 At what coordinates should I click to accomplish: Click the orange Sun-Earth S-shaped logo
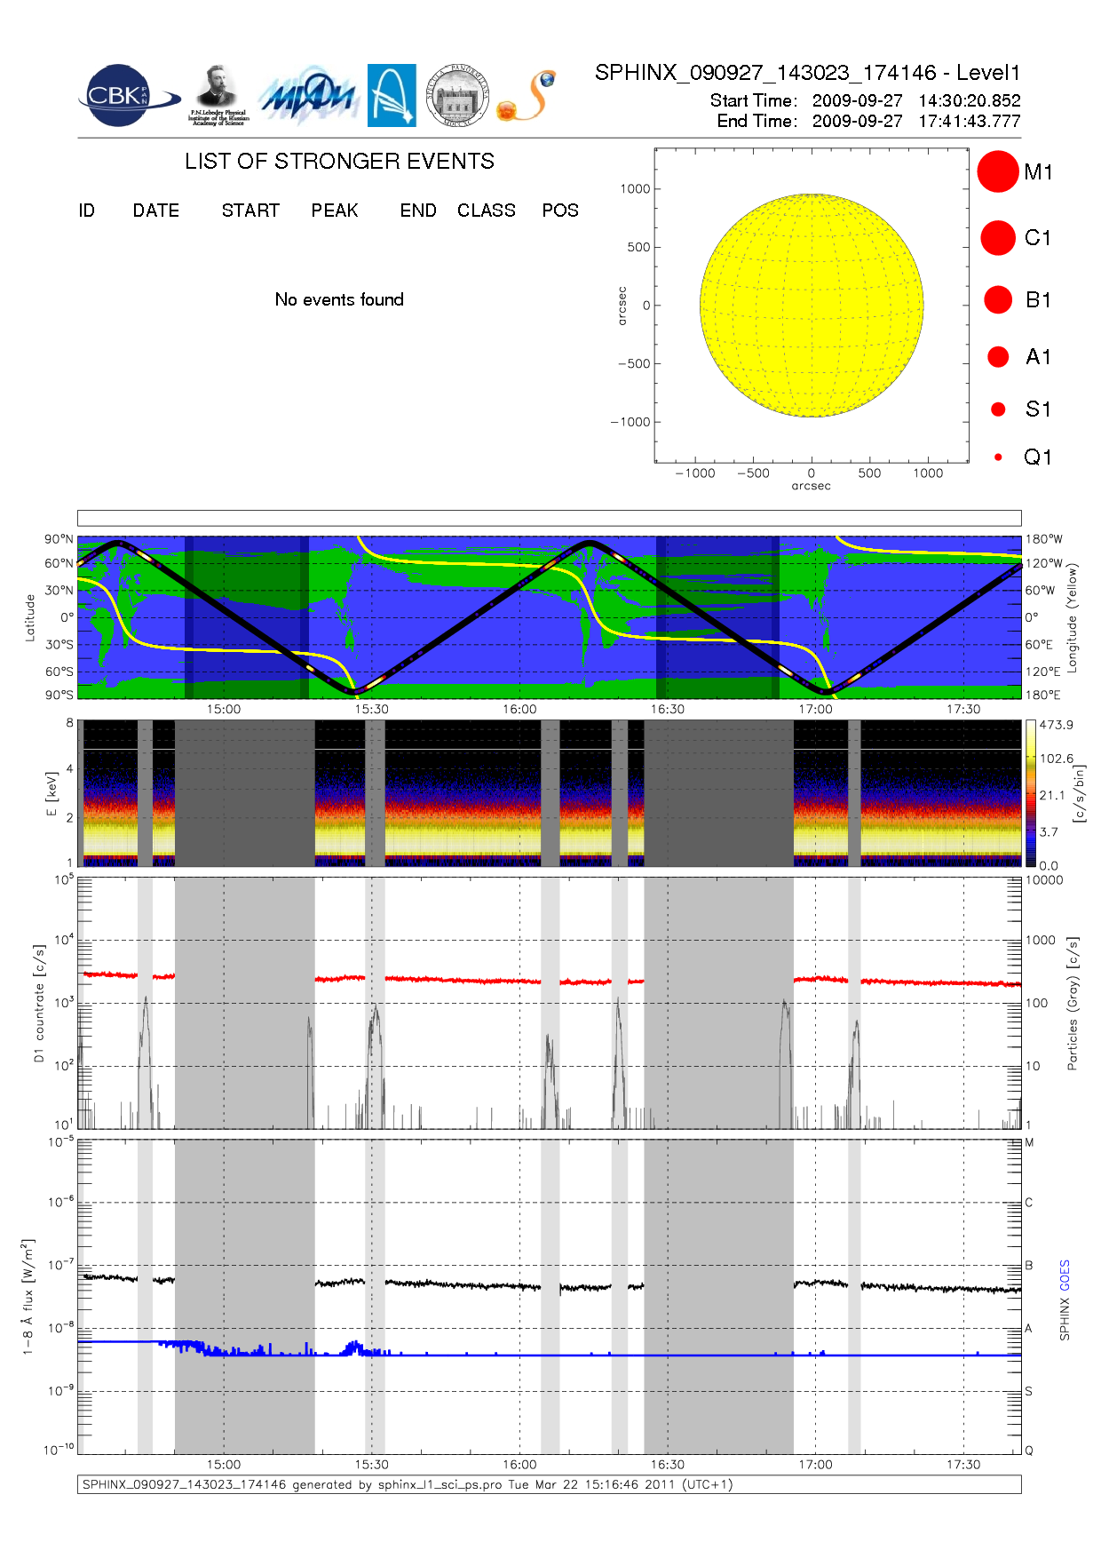click(x=527, y=96)
